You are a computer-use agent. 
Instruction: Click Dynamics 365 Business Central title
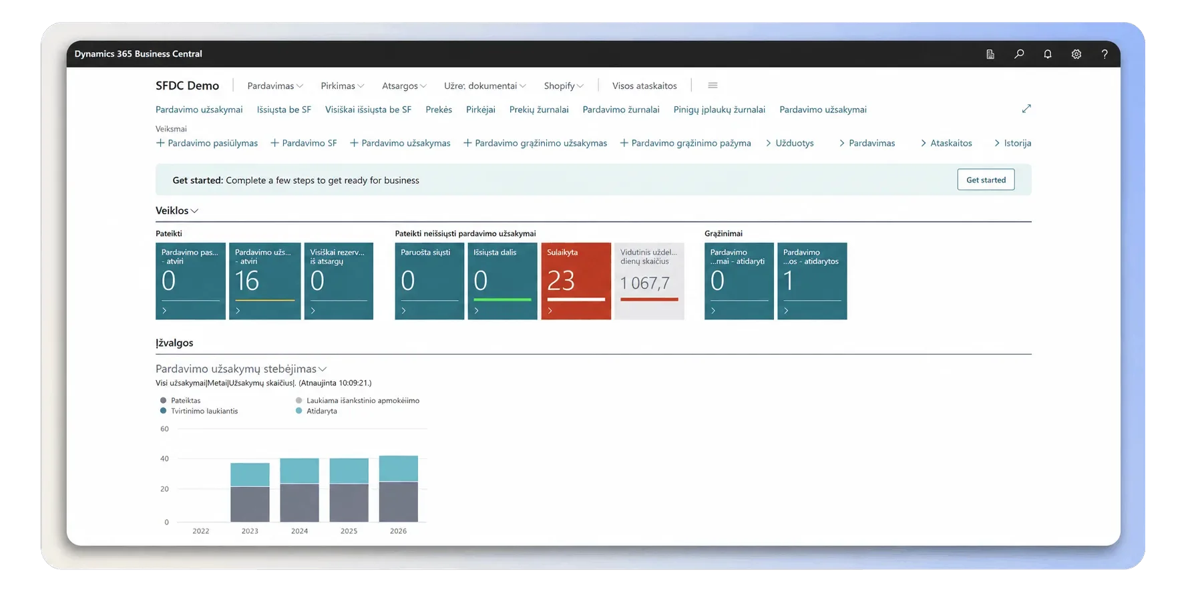point(138,54)
